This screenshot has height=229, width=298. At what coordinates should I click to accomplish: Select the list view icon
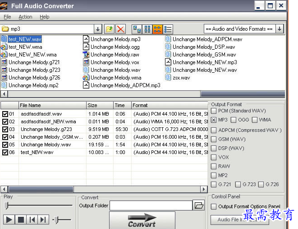pyautogui.click(x=157, y=29)
